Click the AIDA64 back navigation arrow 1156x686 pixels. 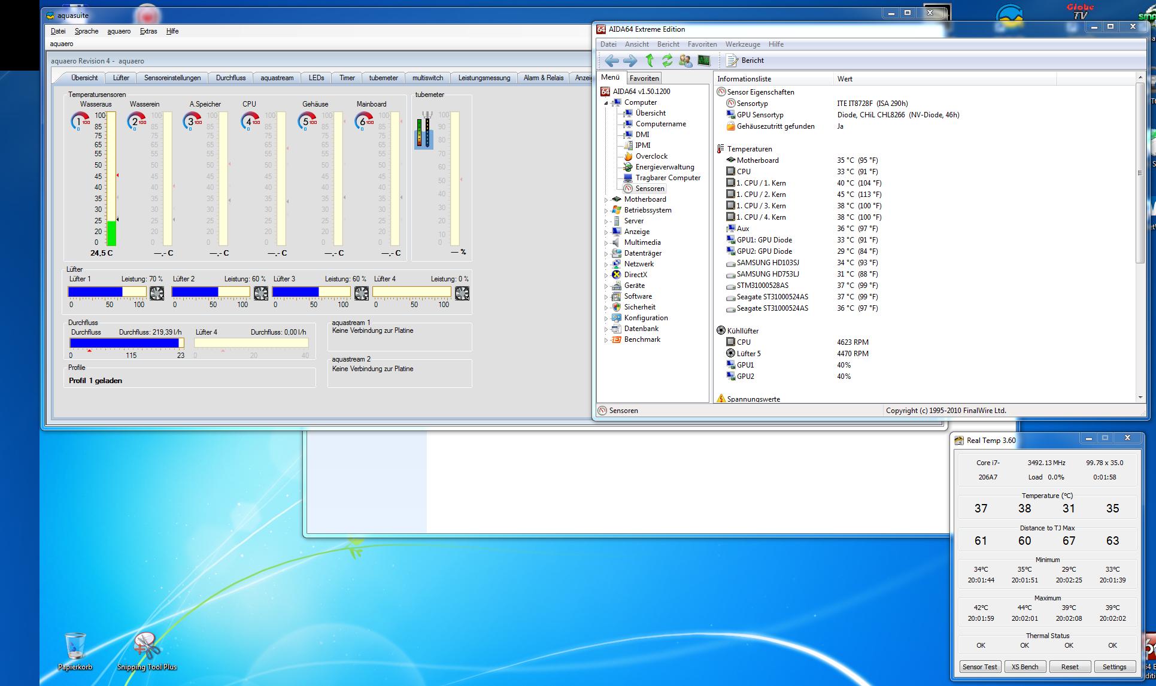pyautogui.click(x=611, y=60)
